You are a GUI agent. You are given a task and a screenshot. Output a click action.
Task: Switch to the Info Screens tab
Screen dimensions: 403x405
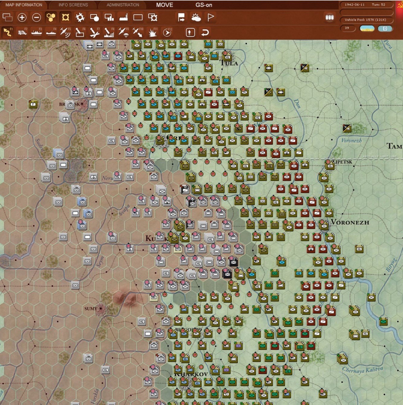click(73, 5)
